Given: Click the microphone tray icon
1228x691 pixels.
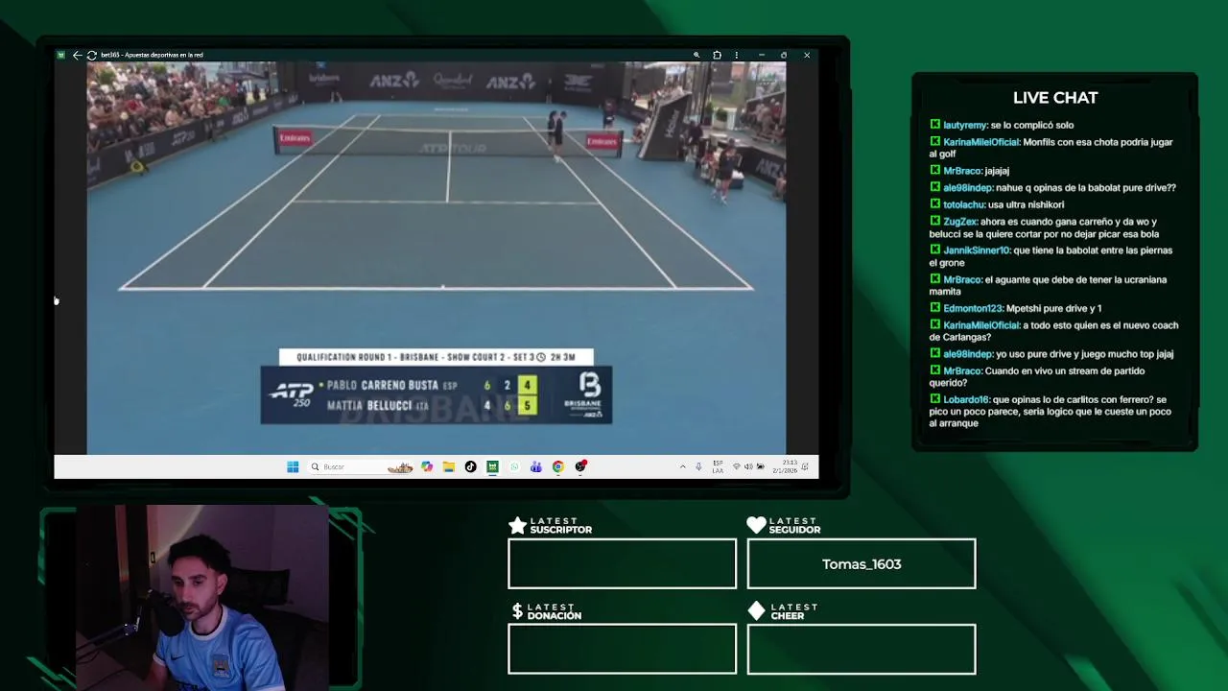Looking at the screenshot, I should click(698, 466).
